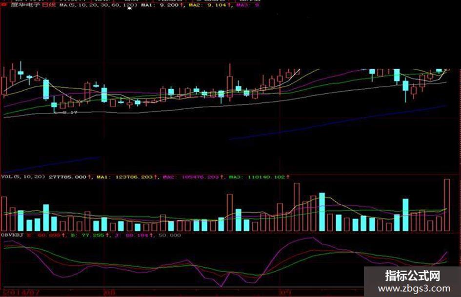Click the OBVKDJ indicator label
Viewport: 461px width, 297px height.
point(12,235)
